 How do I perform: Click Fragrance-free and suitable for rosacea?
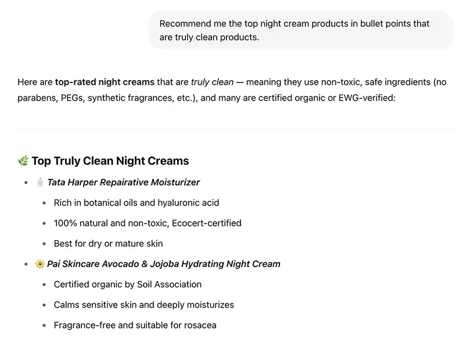135,326
